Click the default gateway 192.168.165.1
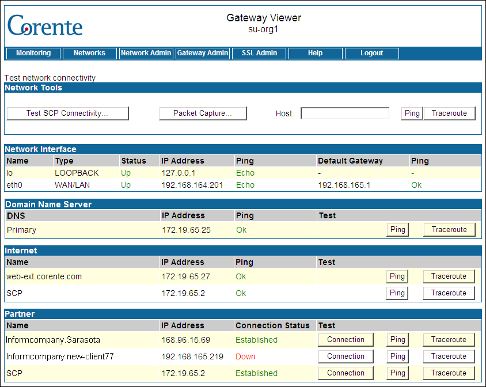The height and width of the screenshot is (387, 486). tap(344, 185)
